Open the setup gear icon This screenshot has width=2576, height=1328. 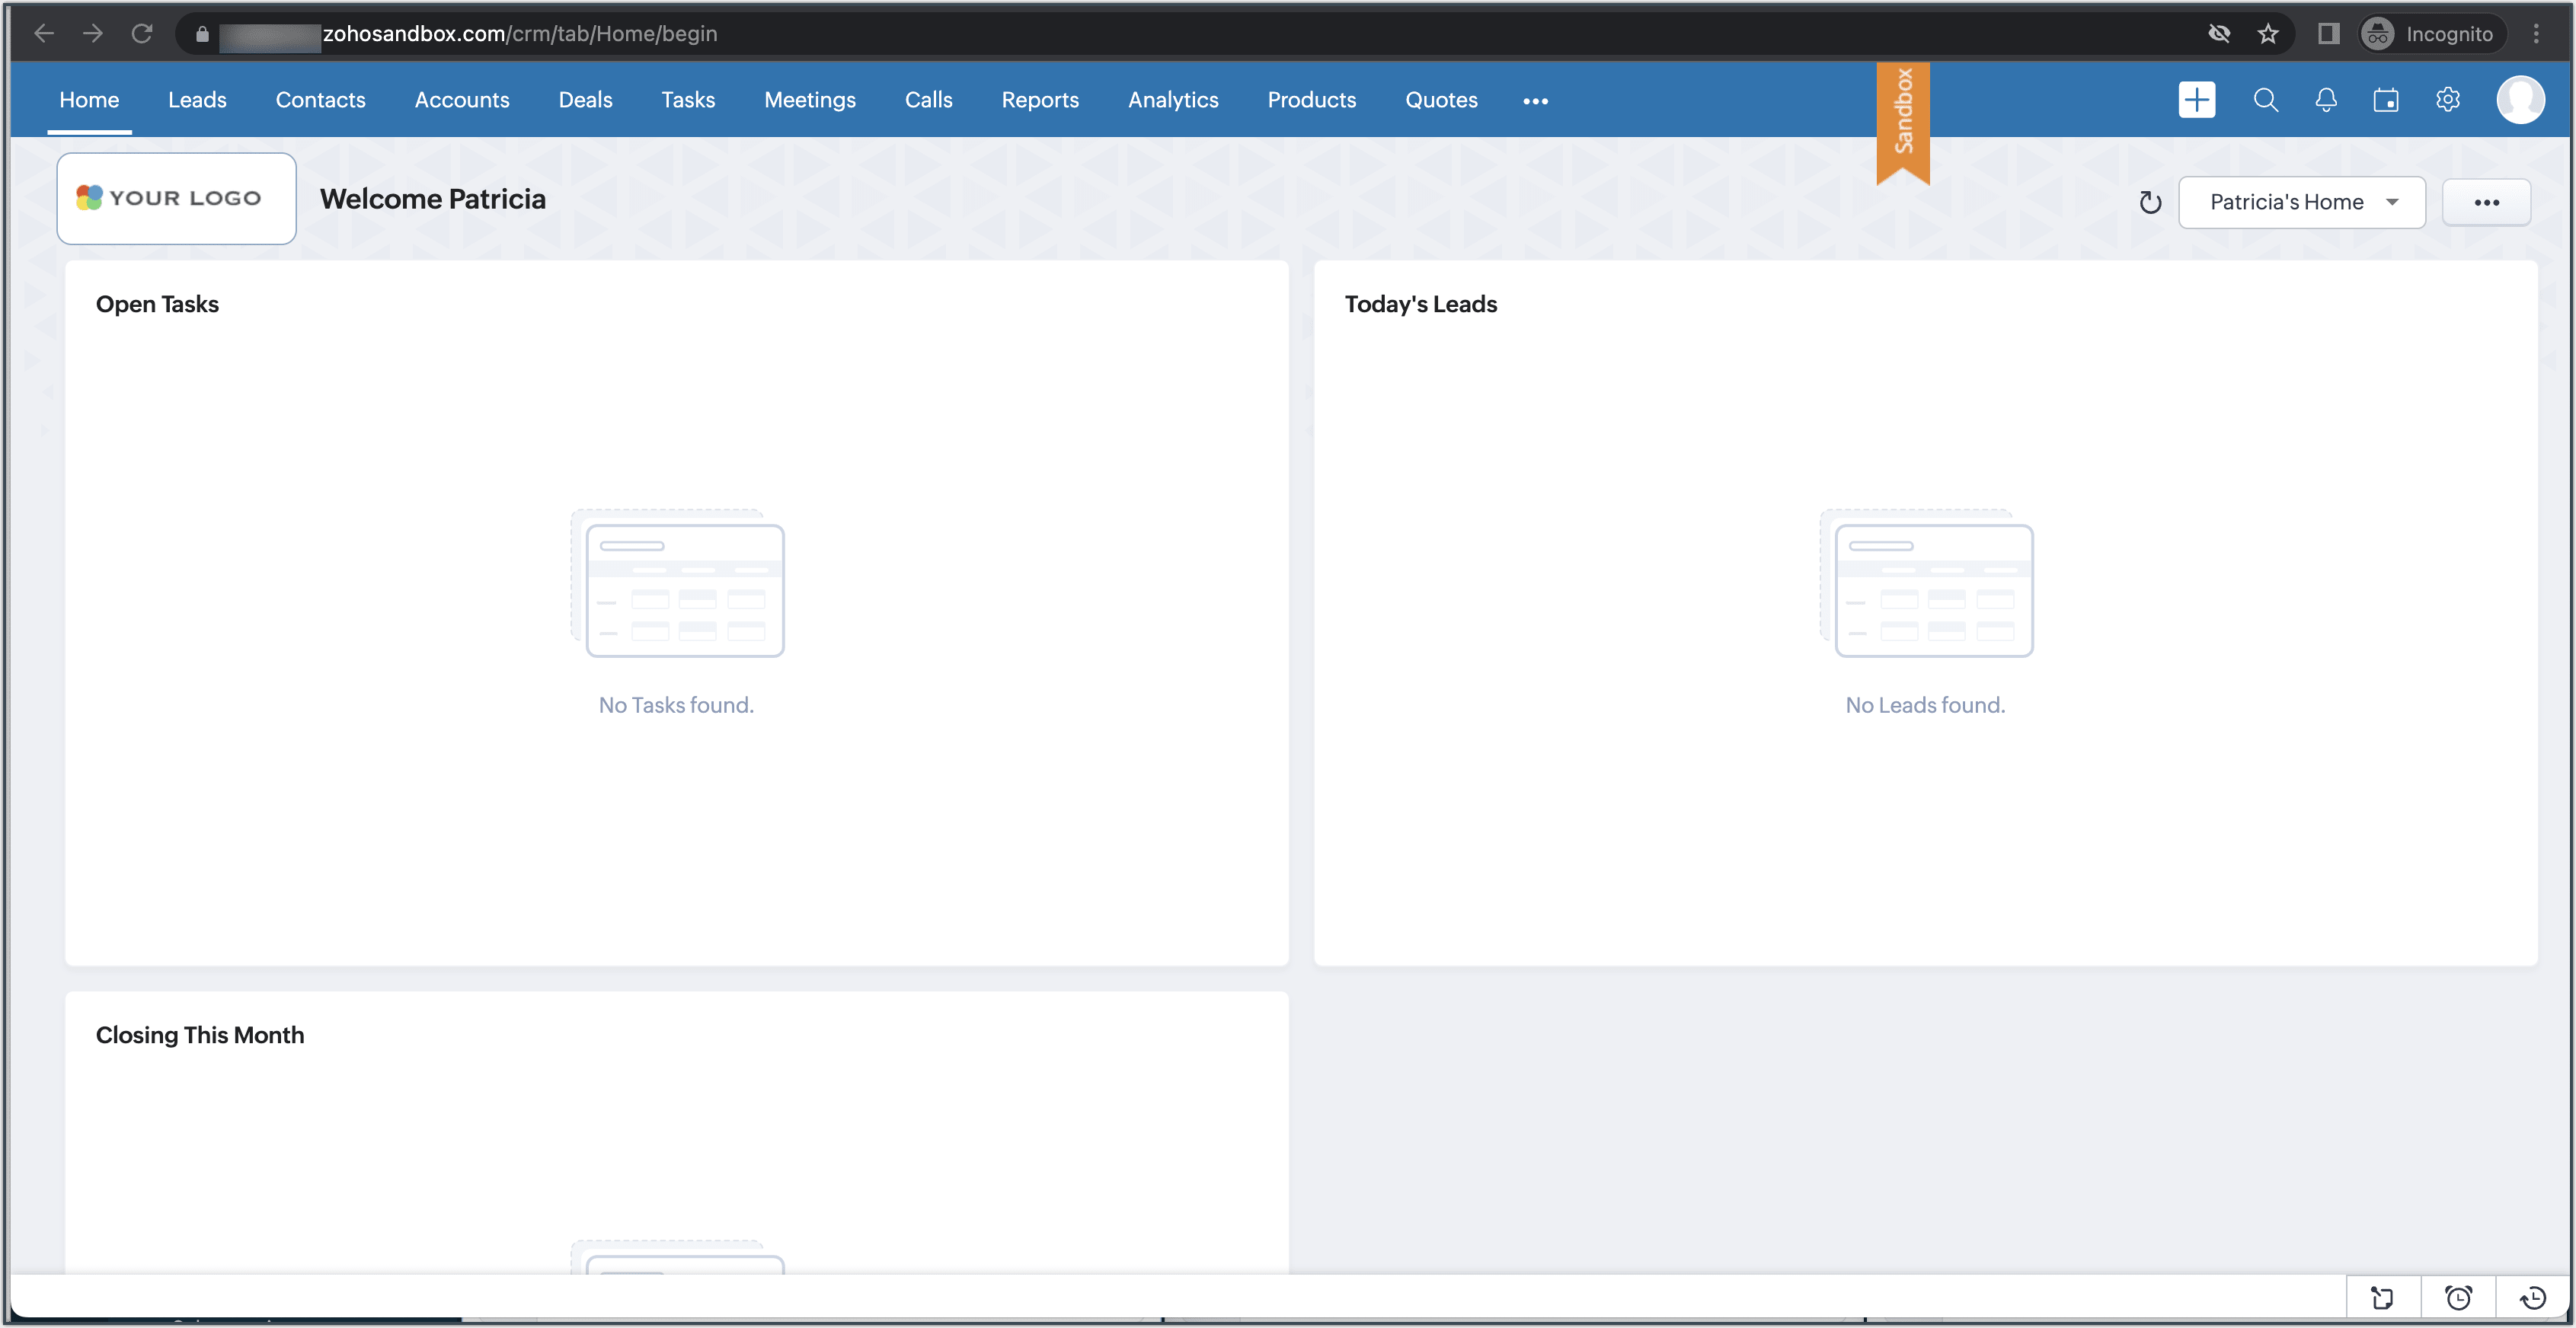(x=2447, y=100)
